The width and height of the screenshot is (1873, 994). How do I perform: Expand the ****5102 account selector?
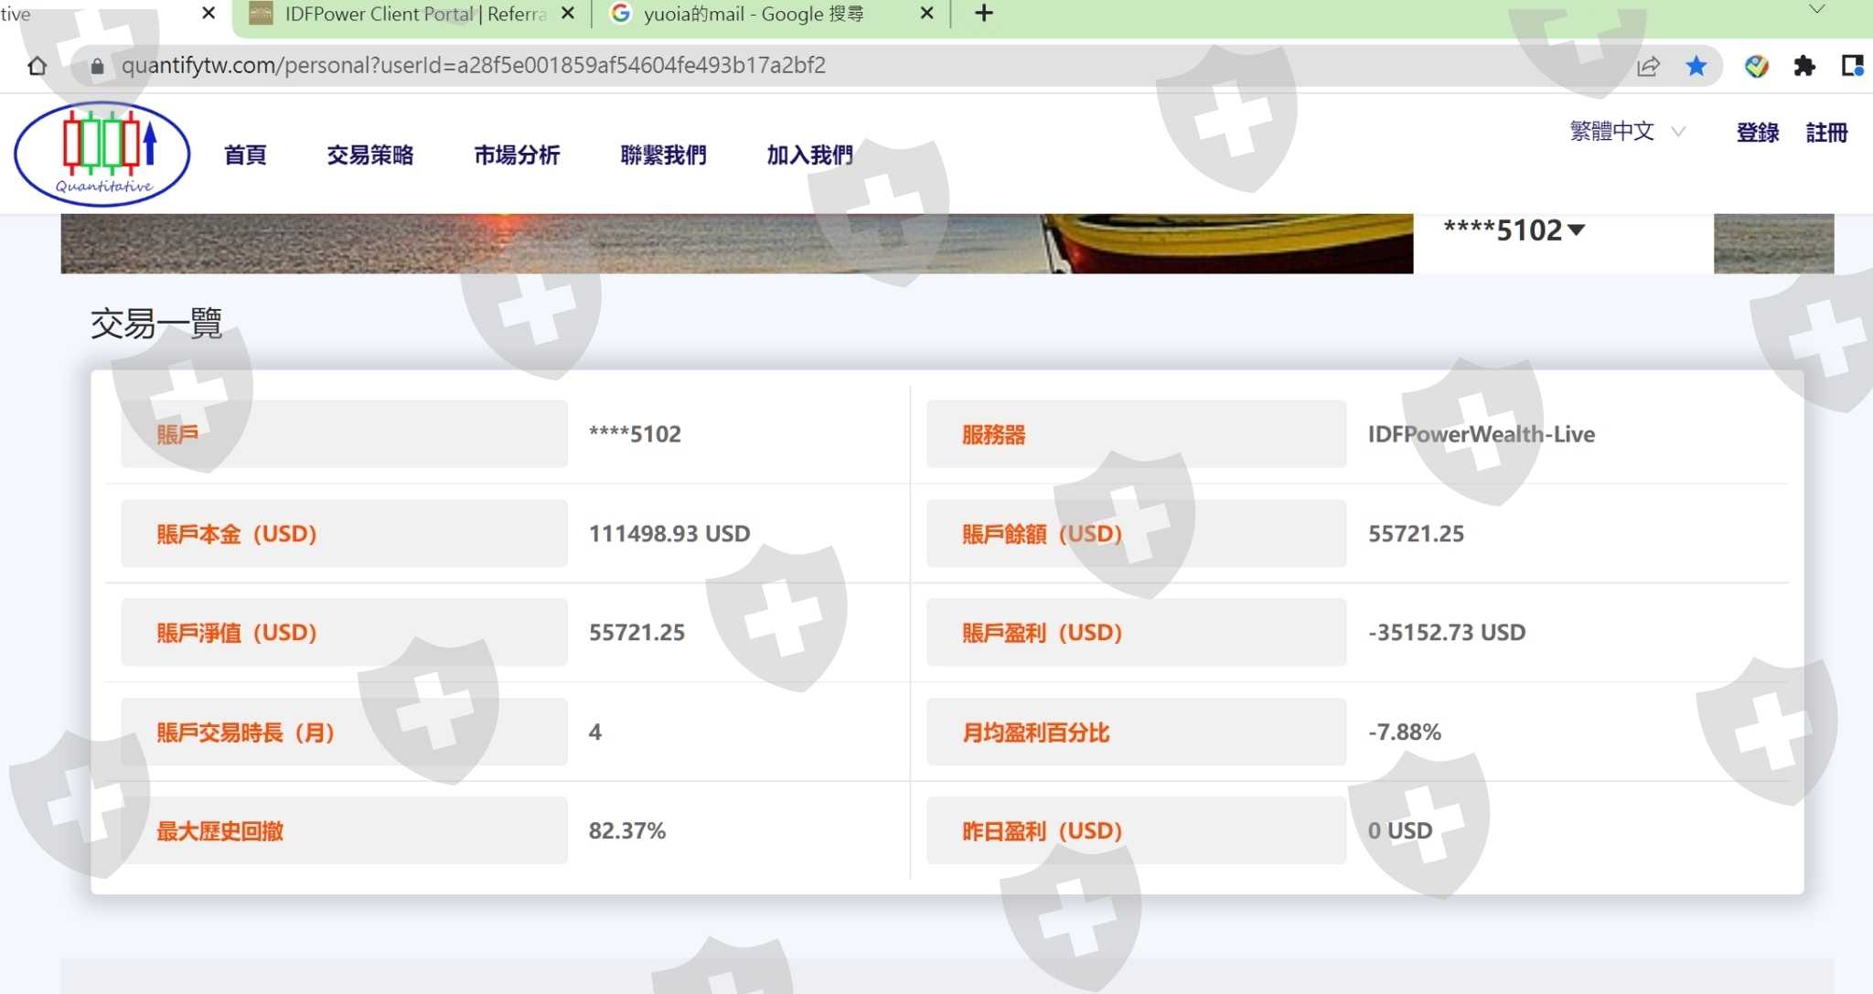coord(1514,230)
